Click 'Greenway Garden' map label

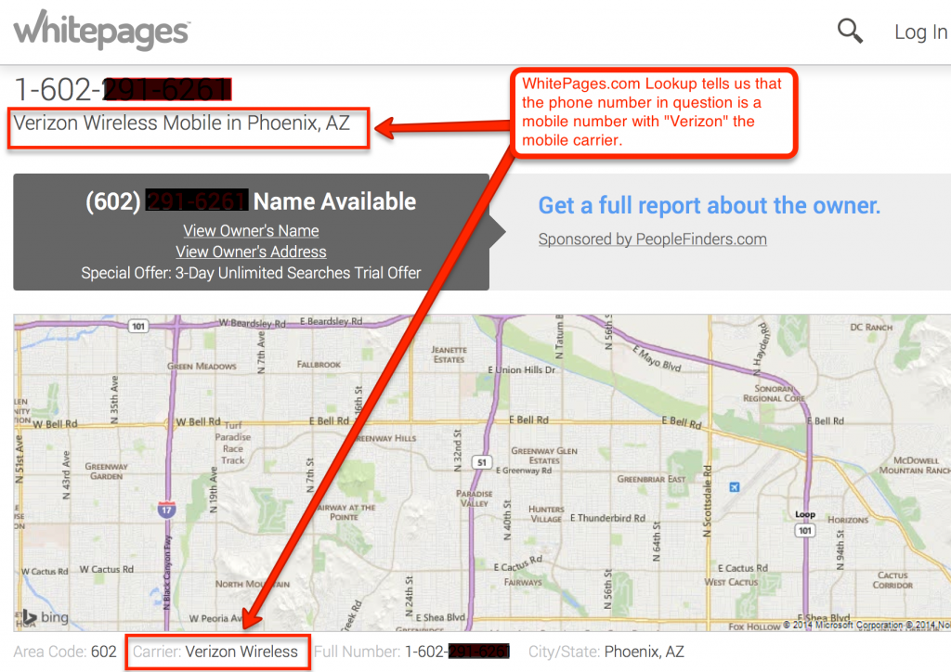coord(106,472)
